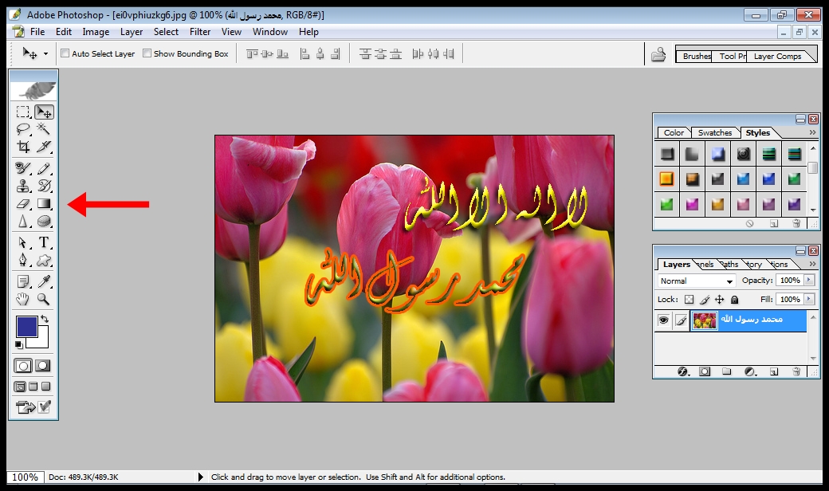Open the Normal blend mode dropdown
The height and width of the screenshot is (491, 829).
697,281
